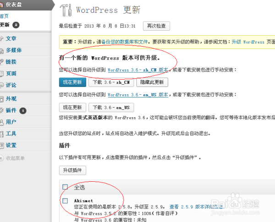Screen dimensions: 275x222
Task: Click the blue 现在更新 button
Action: click(x=72, y=82)
